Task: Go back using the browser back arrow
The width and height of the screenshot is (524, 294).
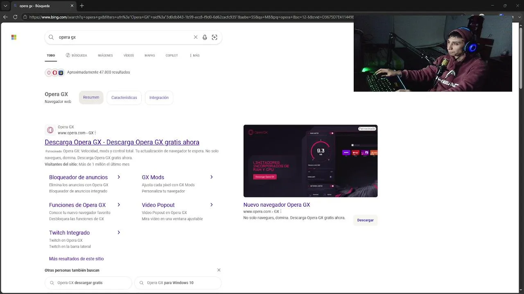Action: pos(5,17)
